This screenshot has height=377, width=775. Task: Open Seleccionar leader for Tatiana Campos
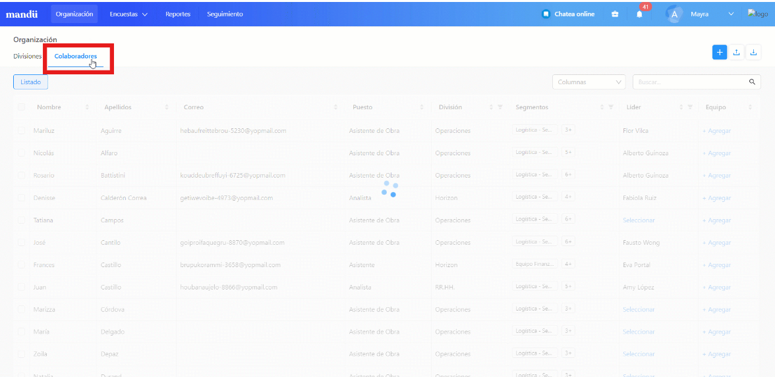pyautogui.click(x=639, y=220)
